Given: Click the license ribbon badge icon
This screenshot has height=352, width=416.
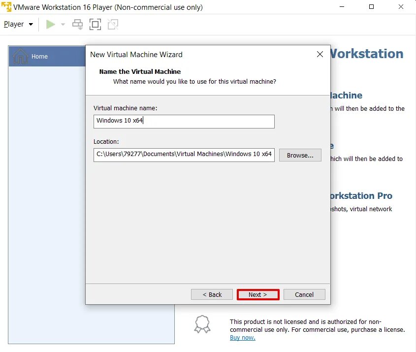Looking at the screenshot, I should pyautogui.click(x=202, y=324).
